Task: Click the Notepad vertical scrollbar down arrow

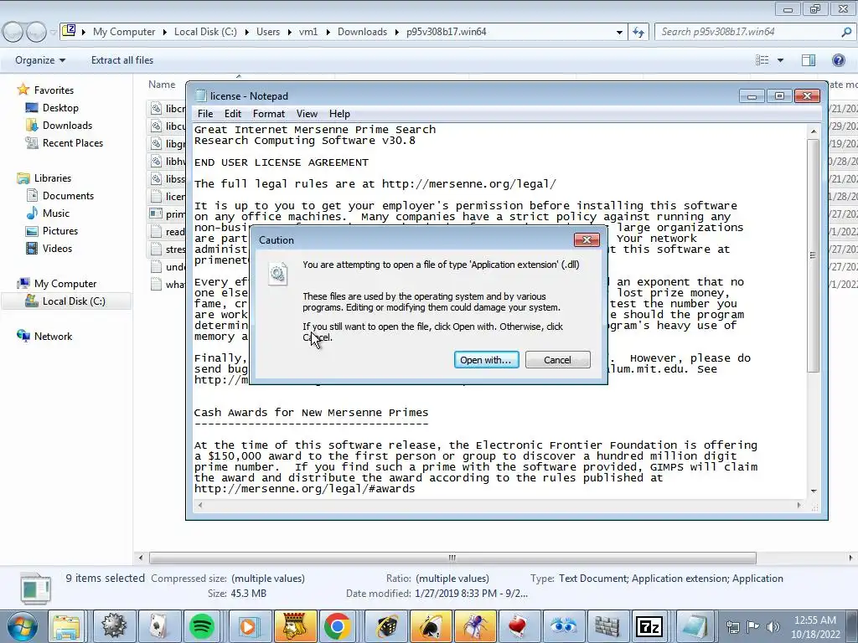Action: [x=813, y=491]
